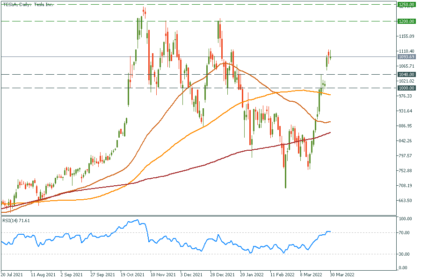
Task: Click the 8 Mar 2022 date label
Action: pos(312,275)
